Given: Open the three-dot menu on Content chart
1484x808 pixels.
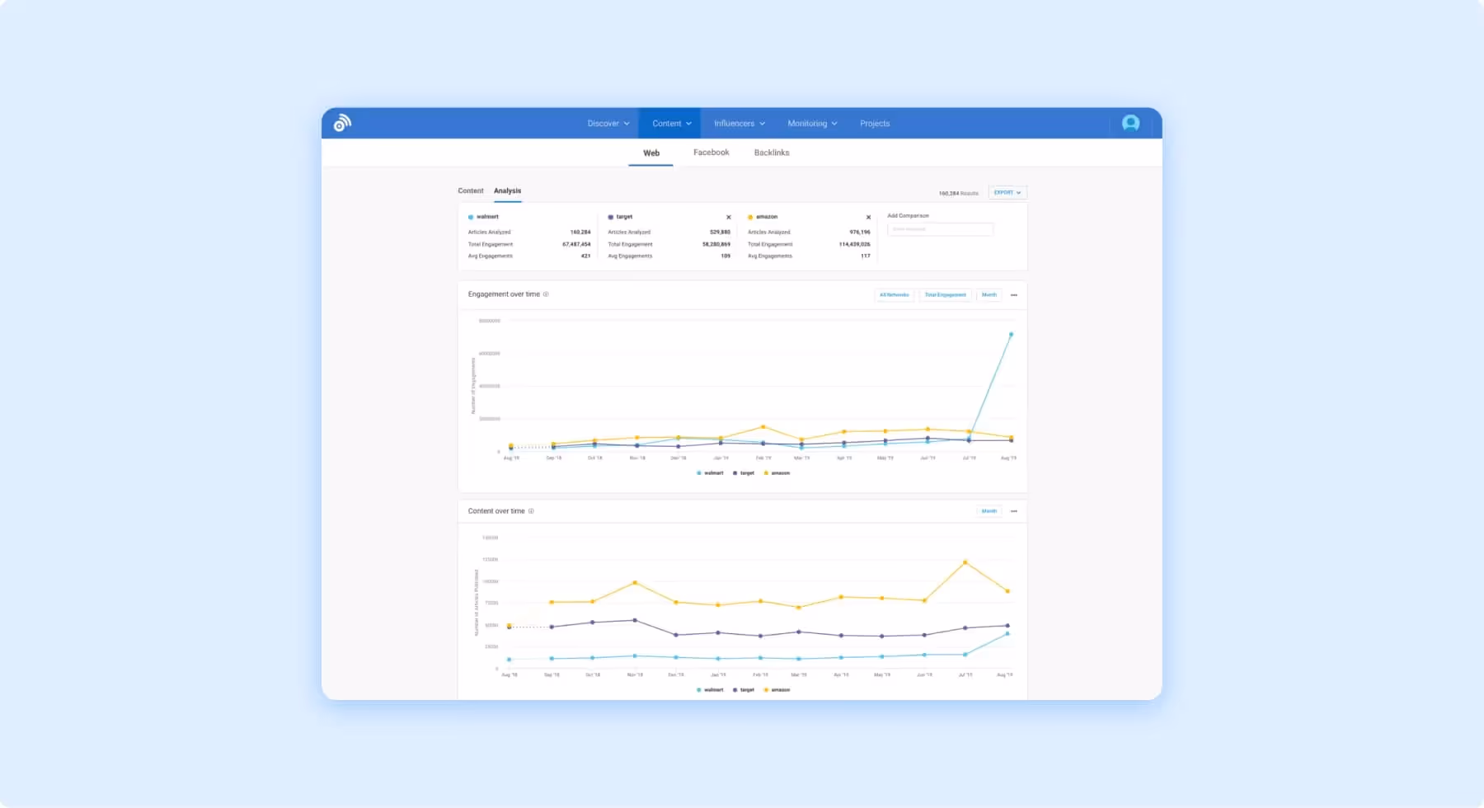Looking at the screenshot, I should 1015,511.
